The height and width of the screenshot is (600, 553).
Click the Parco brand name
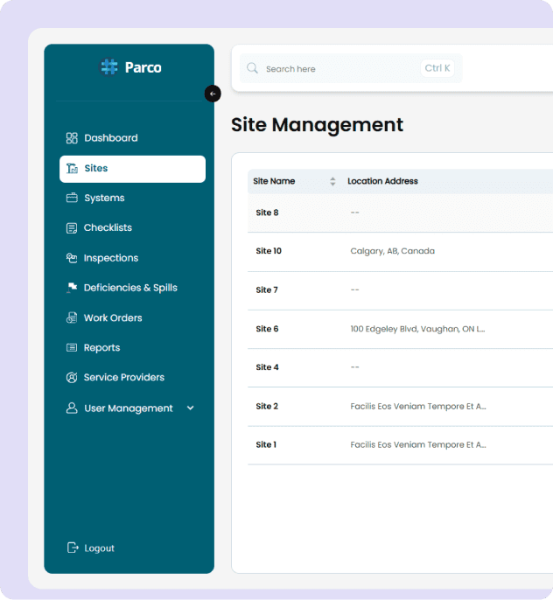tap(143, 67)
